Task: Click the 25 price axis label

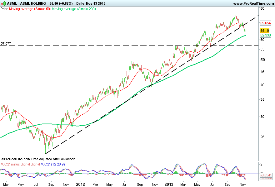Action: click(262, 137)
